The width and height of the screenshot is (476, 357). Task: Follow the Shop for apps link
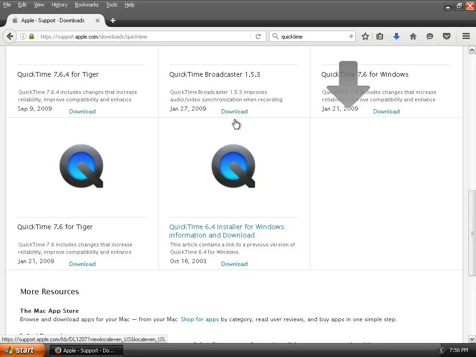coord(200,319)
